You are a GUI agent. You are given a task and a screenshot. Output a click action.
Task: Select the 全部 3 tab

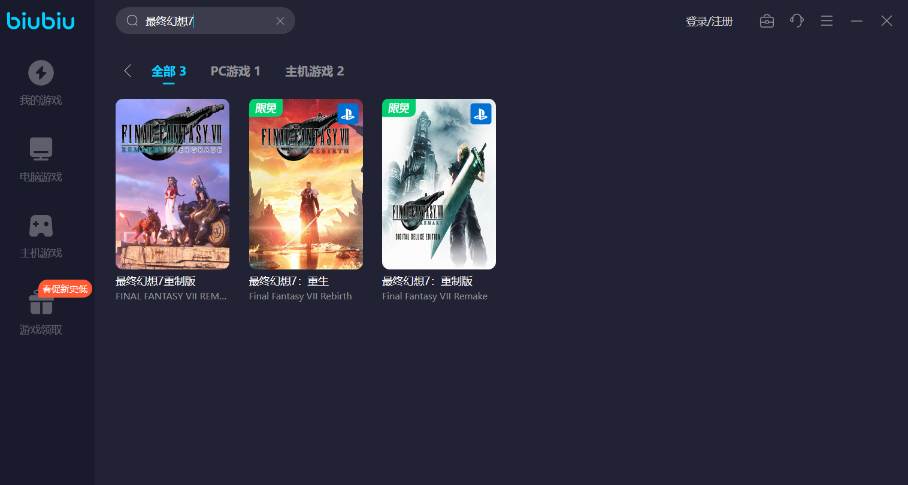(x=169, y=71)
